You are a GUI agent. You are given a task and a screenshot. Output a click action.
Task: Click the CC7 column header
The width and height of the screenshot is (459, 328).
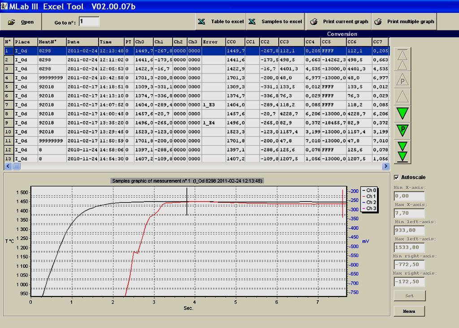pos(380,42)
